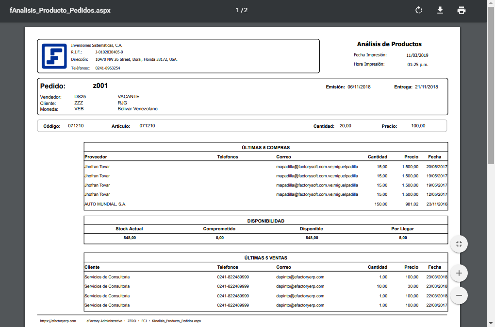The height and width of the screenshot is (327, 495).
Task: Click the Análisis de Productos heading
Action: pyautogui.click(x=389, y=44)
